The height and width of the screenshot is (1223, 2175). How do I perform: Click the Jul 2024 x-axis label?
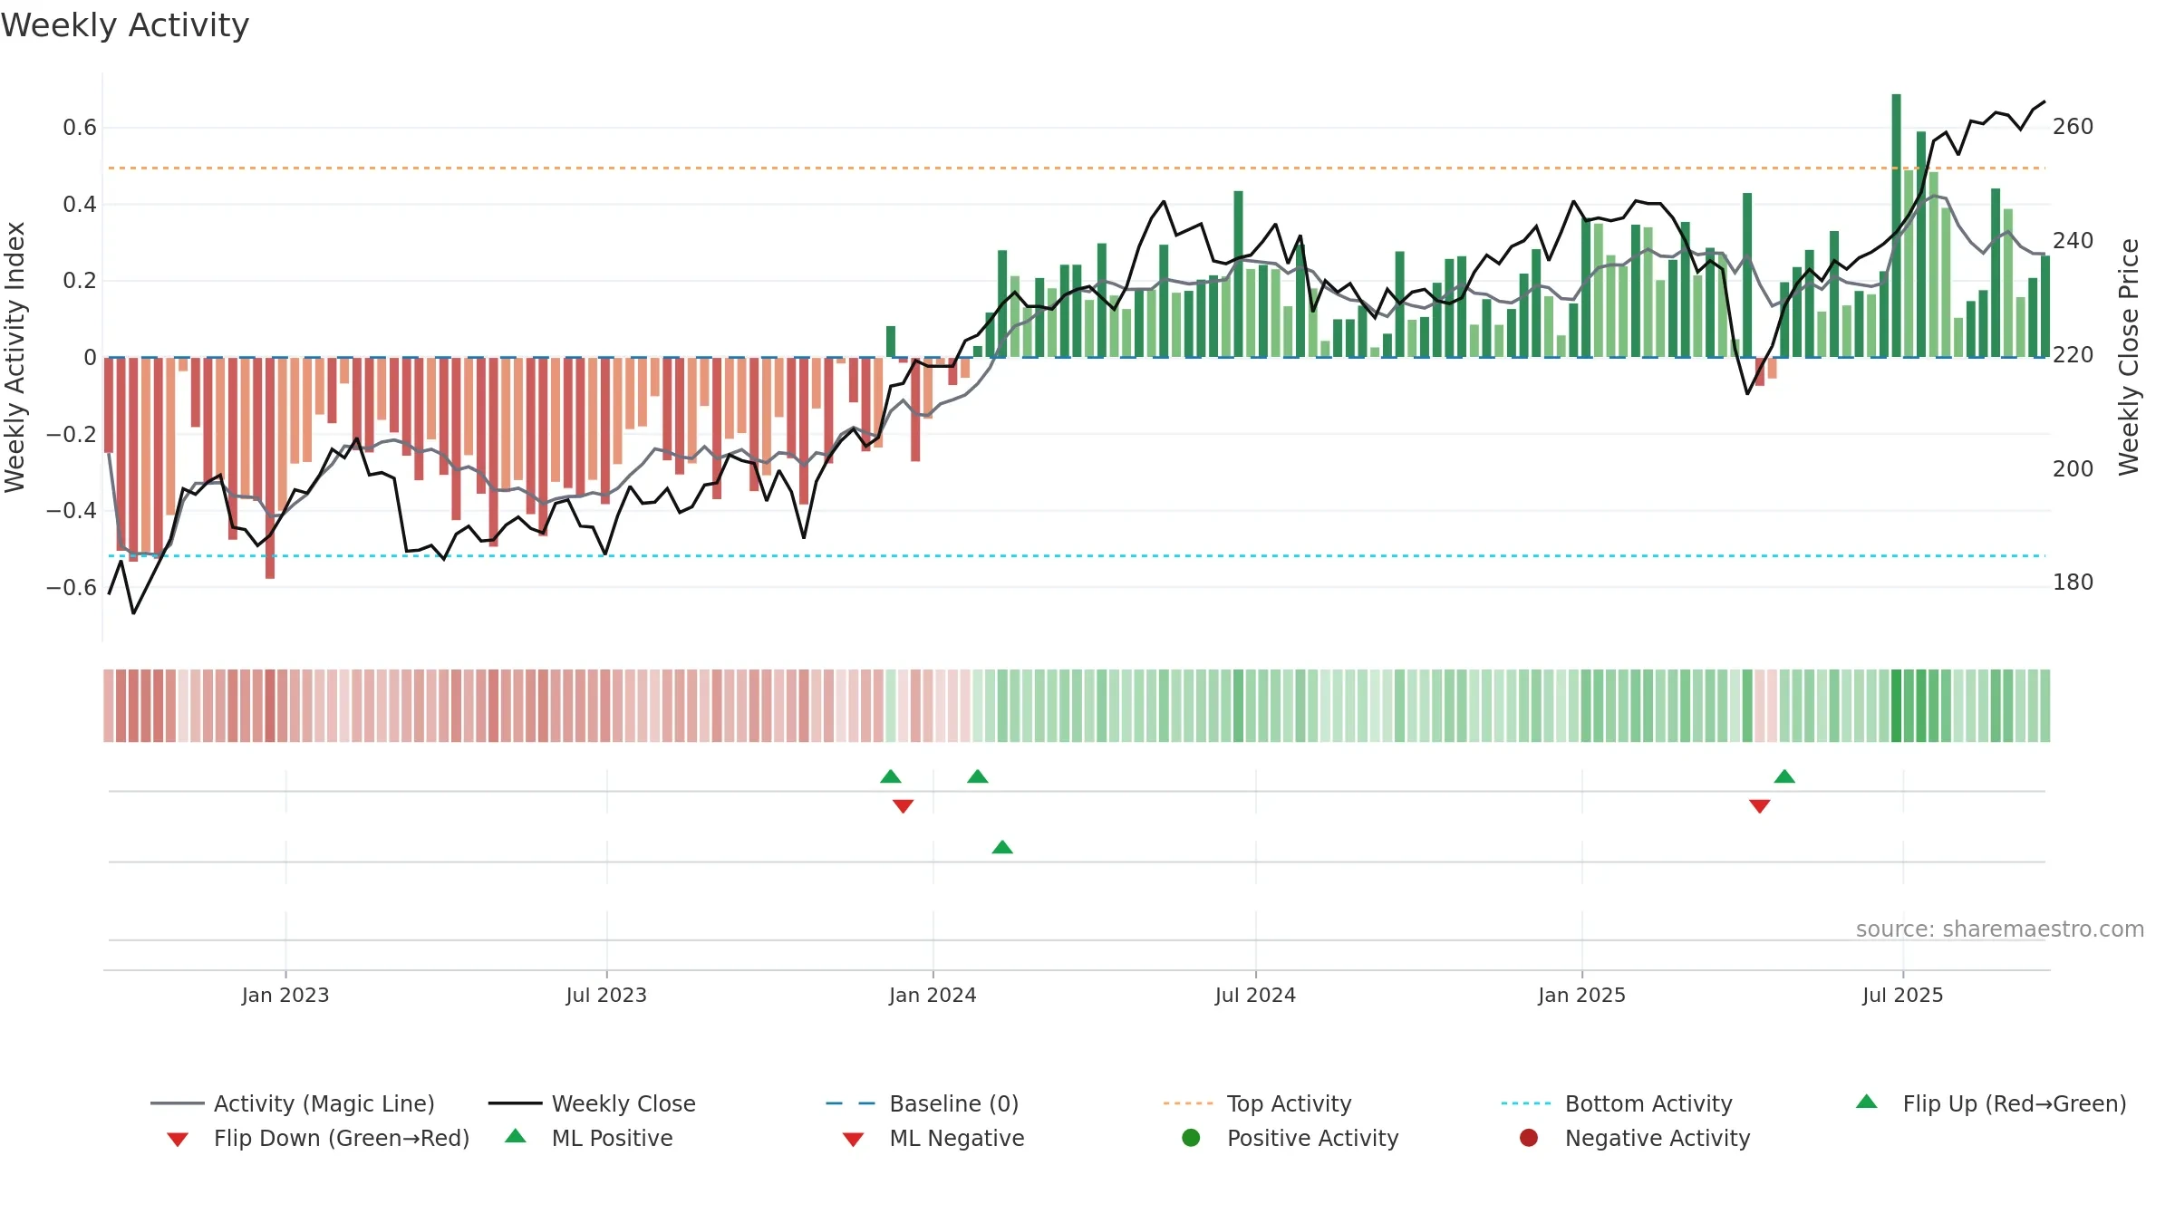click(x=1255, y=995)
